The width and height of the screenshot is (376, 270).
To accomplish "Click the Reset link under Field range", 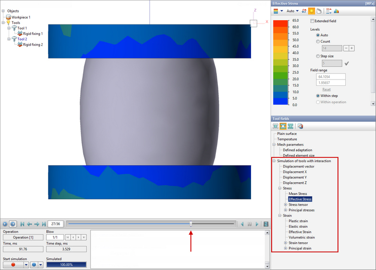I will 326,89.
